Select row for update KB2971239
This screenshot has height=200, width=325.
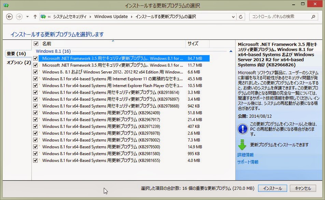121,127
